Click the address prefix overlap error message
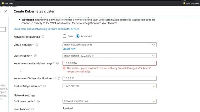This screenshot has height=112, width=200. click(x=109, y=70)
